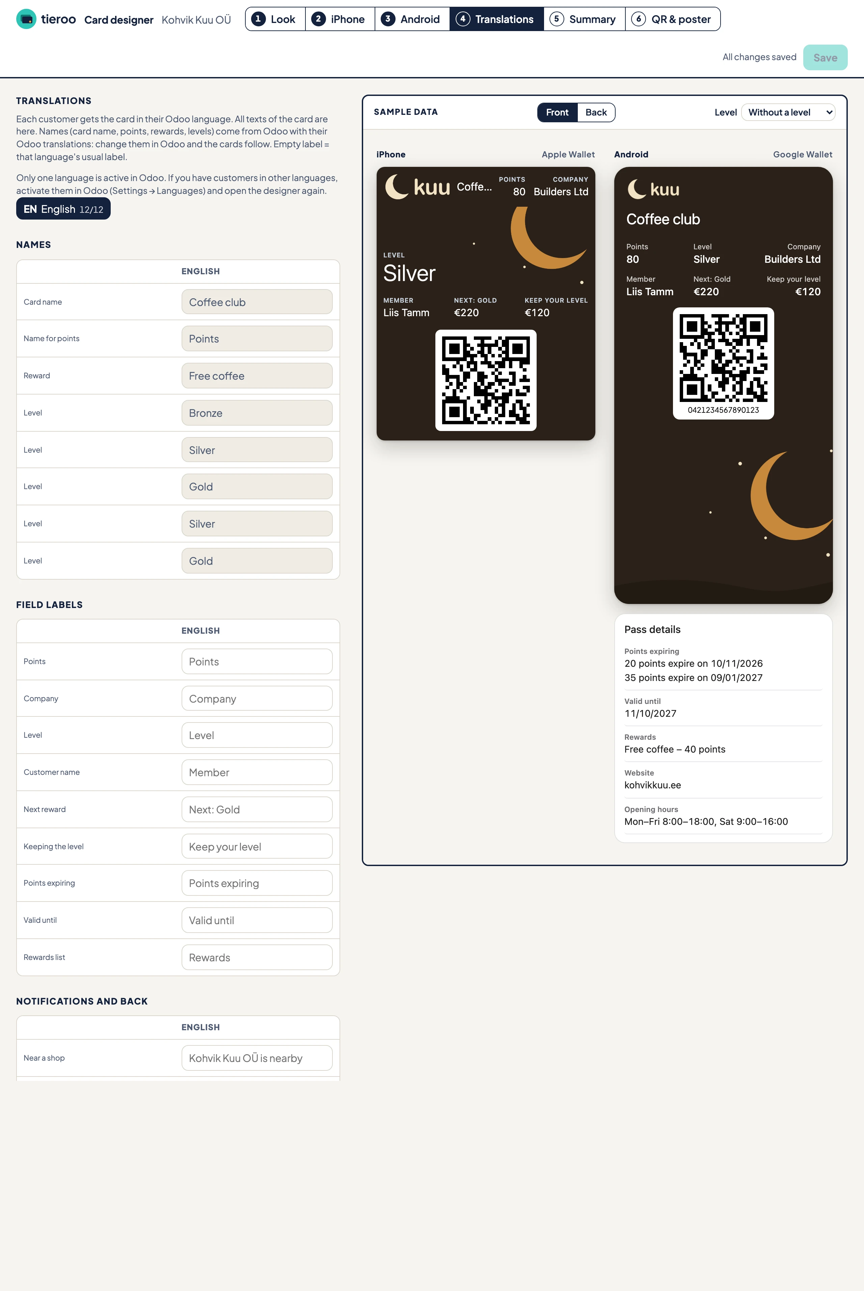The image size is (864, 1291).
Task: Click the 'All changes saved' status text
Action: click(x=759, y=57)
